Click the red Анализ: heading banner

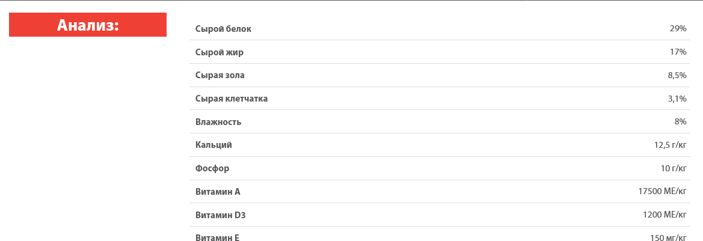(x=88, y=25)
